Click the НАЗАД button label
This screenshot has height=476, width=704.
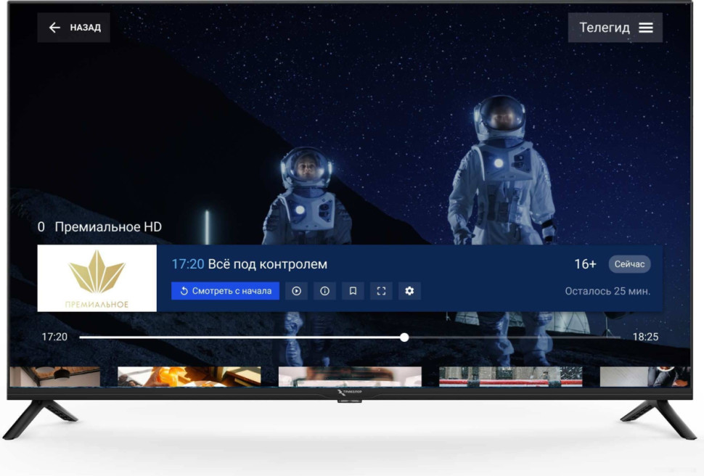tap(85, 28)
